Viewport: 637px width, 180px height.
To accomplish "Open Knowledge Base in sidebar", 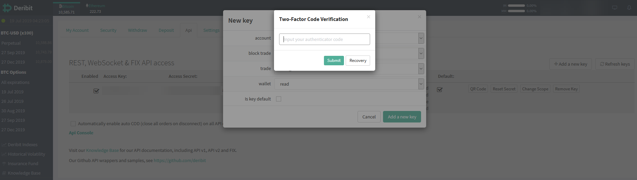I will coord(24,173).
